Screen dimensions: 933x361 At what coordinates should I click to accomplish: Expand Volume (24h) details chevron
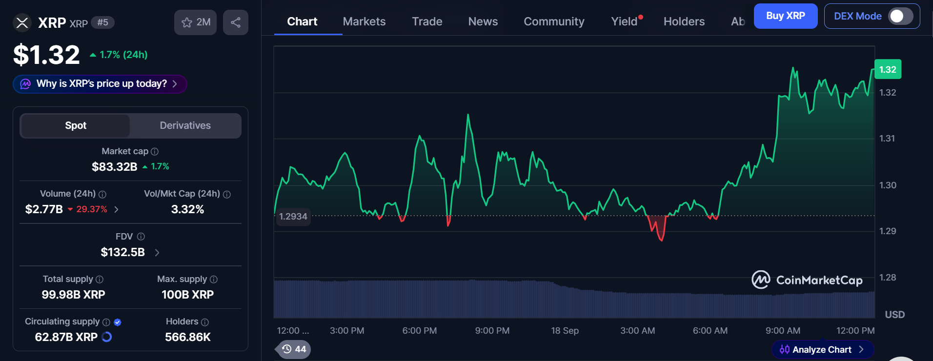click(x=116, y=209)
